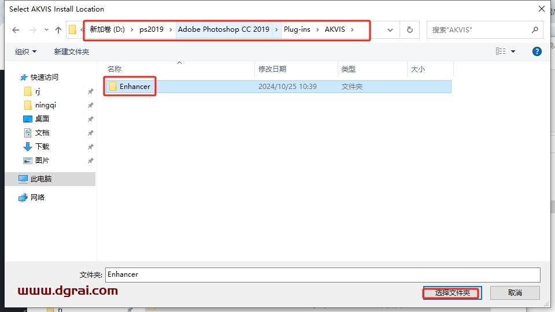This screenshot has width=555, height=312.
Task: Open the recent locations dropdown arrow
Action: tap(46, 30)
